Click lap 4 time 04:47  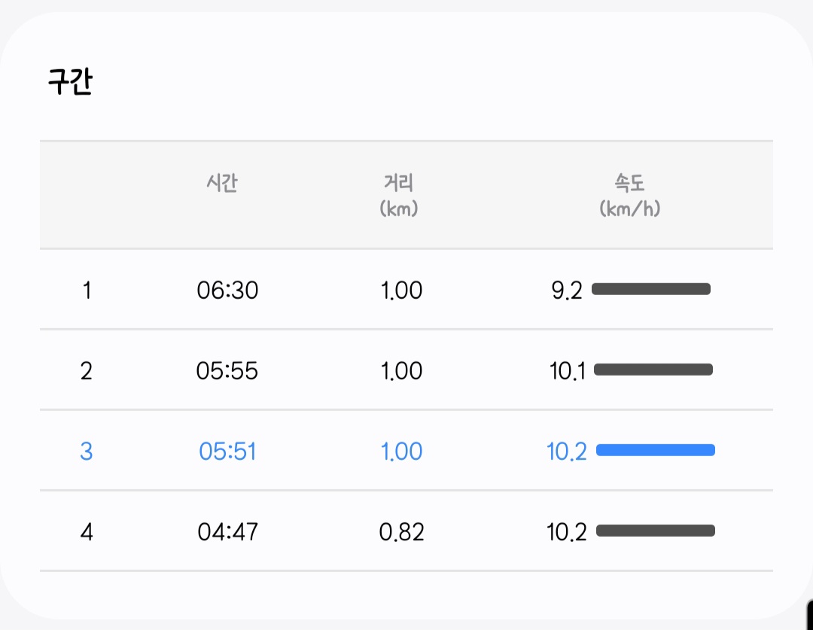[227, 532]
